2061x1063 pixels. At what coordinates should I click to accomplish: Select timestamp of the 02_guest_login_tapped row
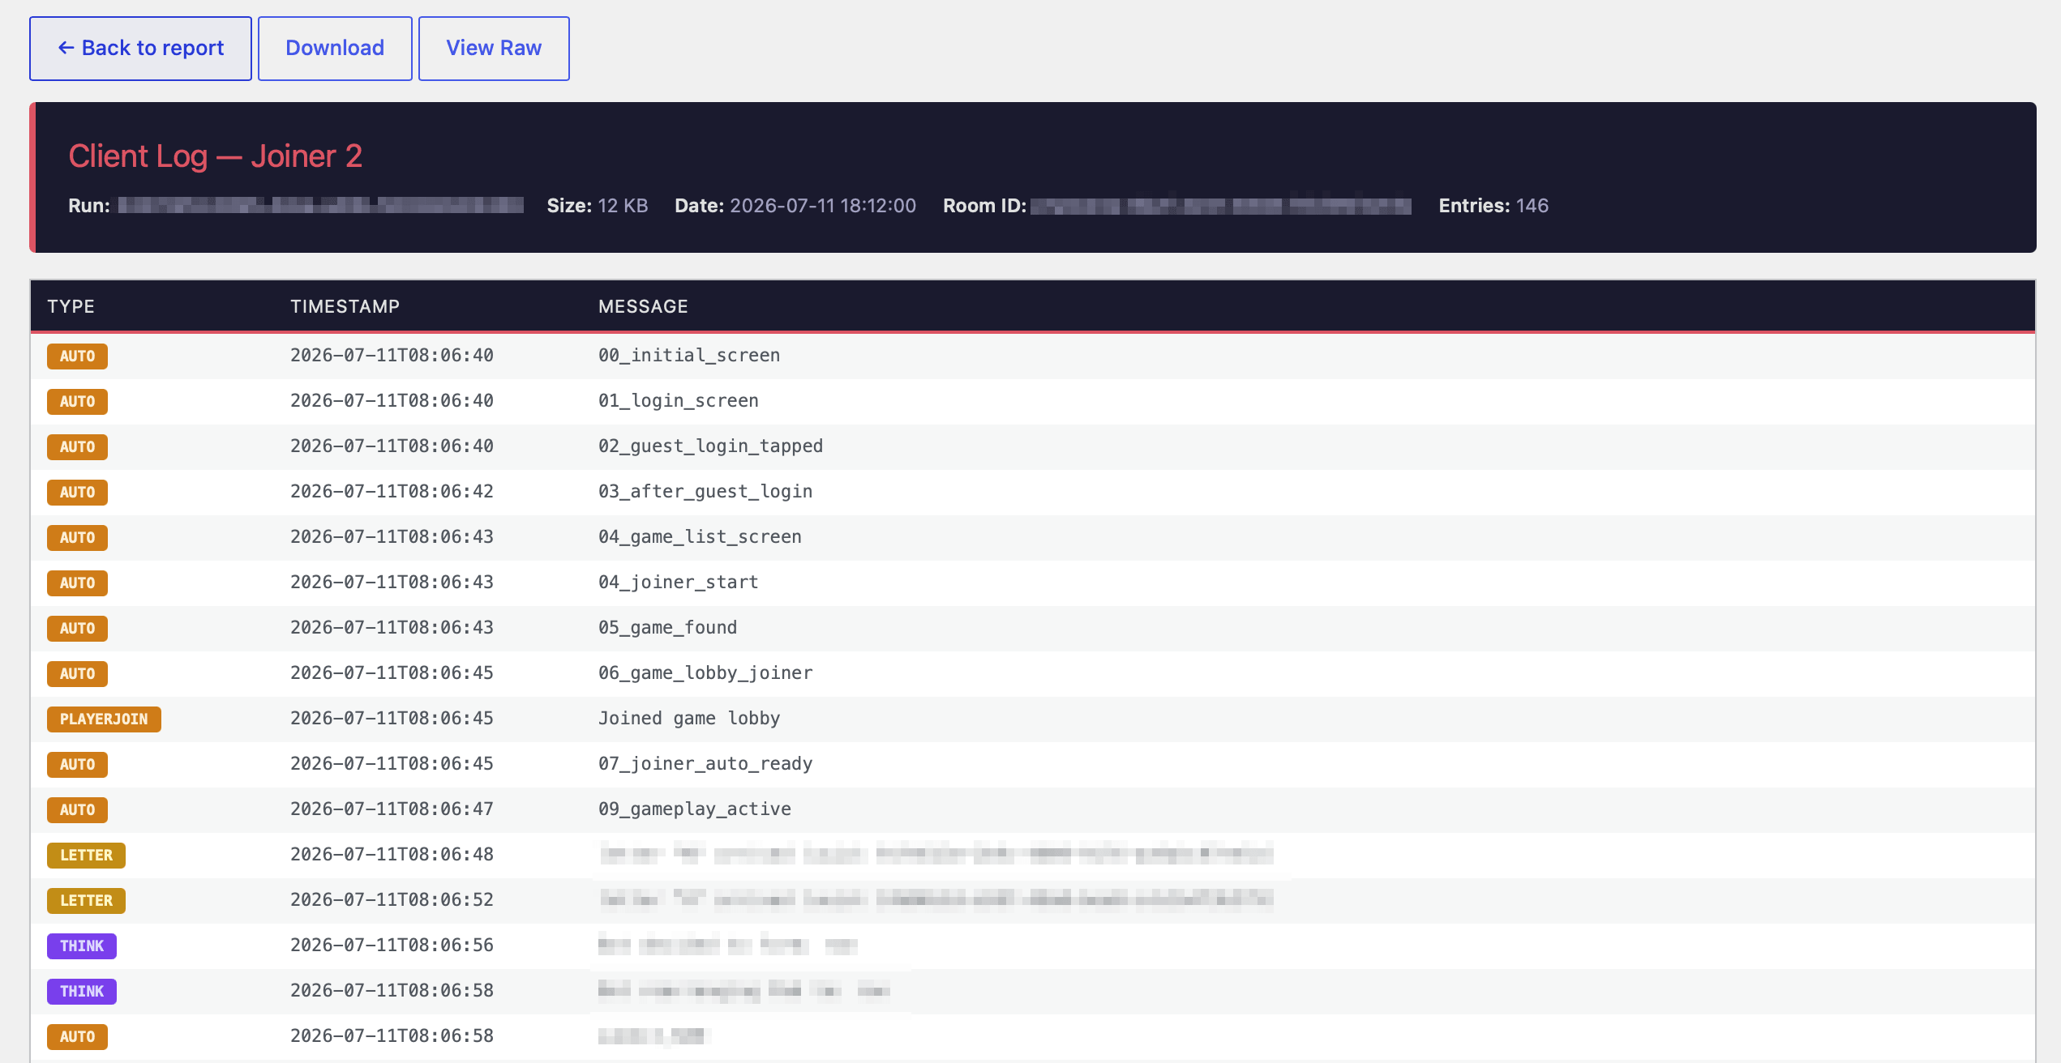click(x=392, y=446)
